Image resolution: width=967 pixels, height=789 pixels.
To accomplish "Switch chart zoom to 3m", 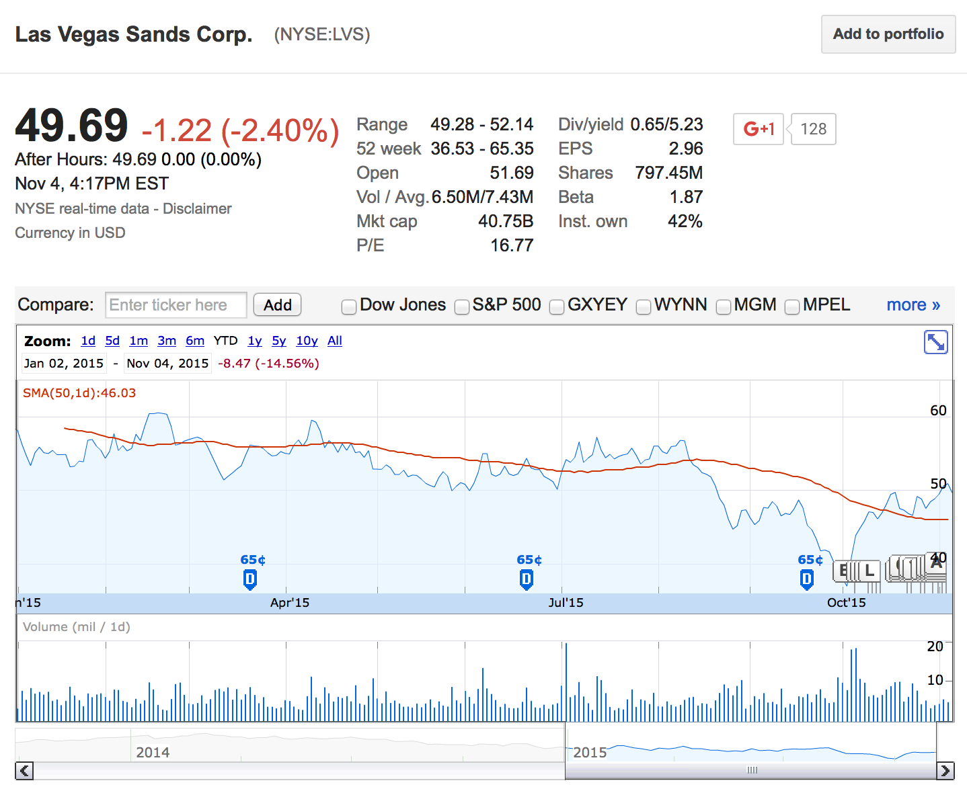I will (x=167, y=341).
